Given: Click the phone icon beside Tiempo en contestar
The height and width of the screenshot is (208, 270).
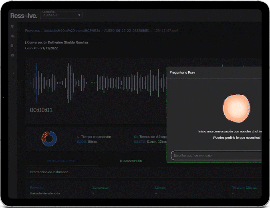Looking at the screenshot, I should pos(78,136).
